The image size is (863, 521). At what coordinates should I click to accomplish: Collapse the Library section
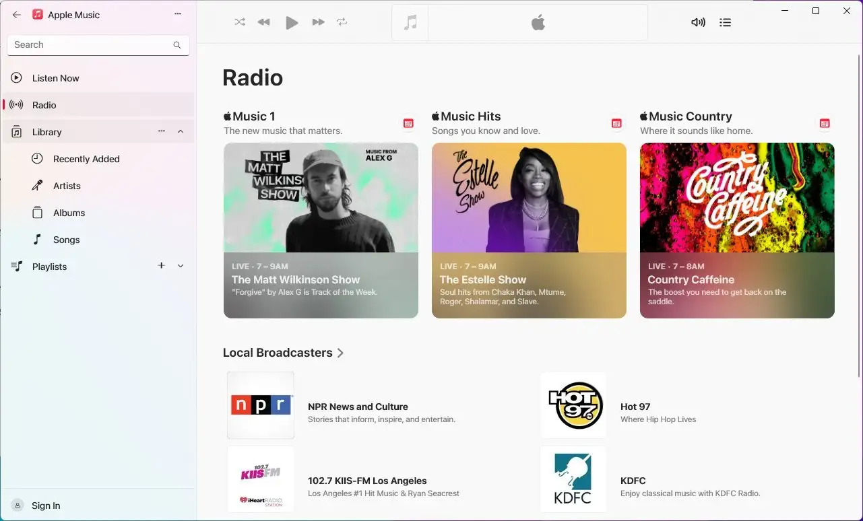pos(180,132)
